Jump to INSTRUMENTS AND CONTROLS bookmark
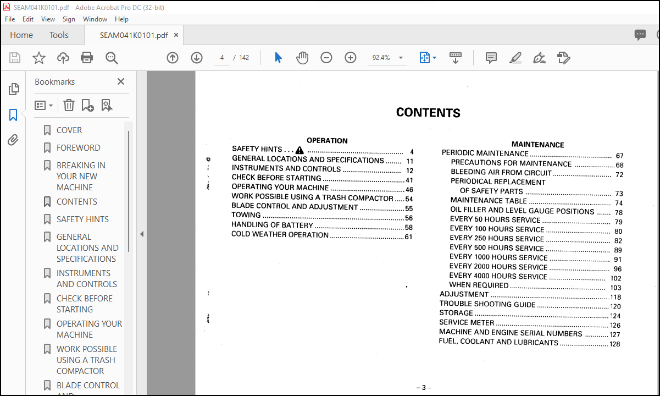The width and height of the screenshot is (660, 396). [87, 279]
